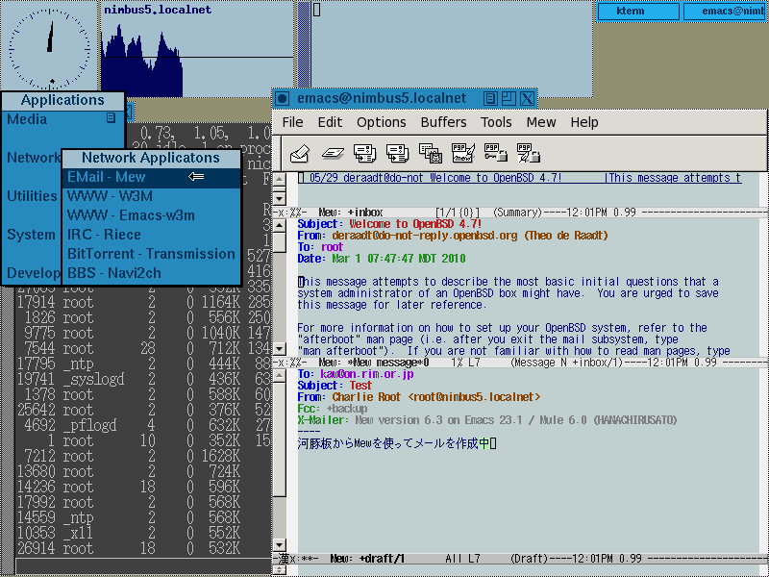Click the second toolbar icon showing a flat letter
The image size is (769, 577).
333,153
